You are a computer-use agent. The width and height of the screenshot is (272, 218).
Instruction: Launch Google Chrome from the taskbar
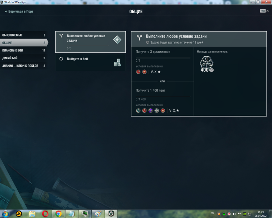click(58, 214)
